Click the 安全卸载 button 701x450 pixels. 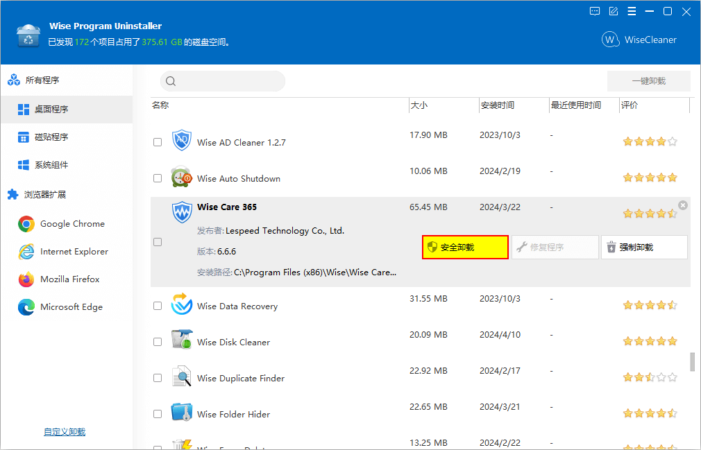465,247
